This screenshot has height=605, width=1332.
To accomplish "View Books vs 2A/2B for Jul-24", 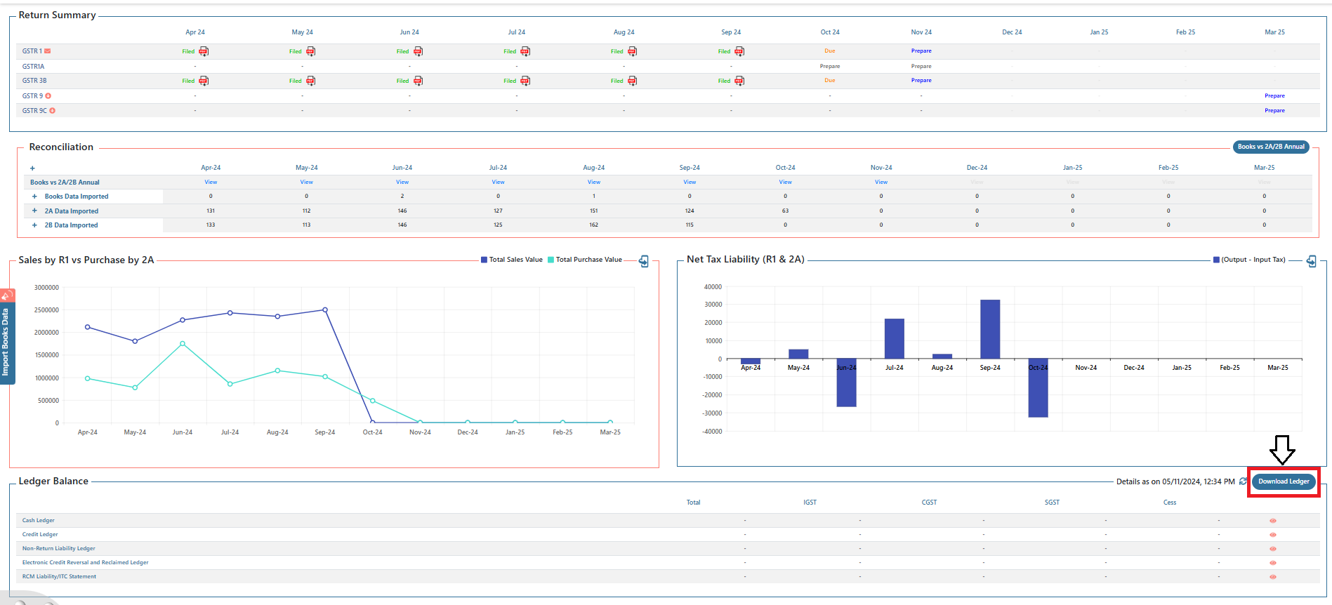I will [498, 182].
